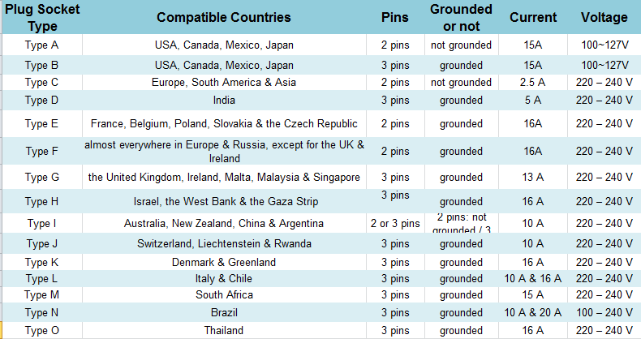Click the '2.5 A' current cell
The height and width of the screenshot is (339, 641).
pyautogui.click(x=533, y=82)
